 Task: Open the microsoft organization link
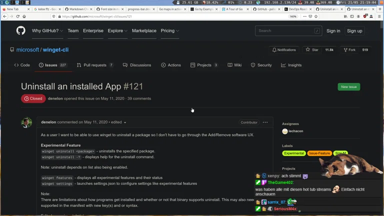pyautogui.click(x=27, y=50)
